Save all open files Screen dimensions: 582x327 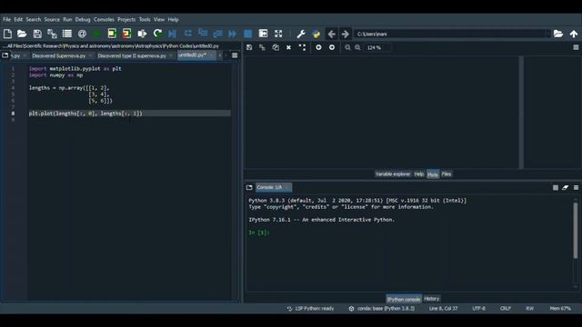click(x=52, y=34)
